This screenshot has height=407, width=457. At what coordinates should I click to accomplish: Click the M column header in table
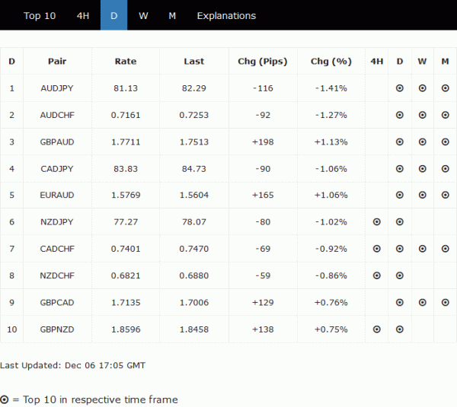pos(445,61)
